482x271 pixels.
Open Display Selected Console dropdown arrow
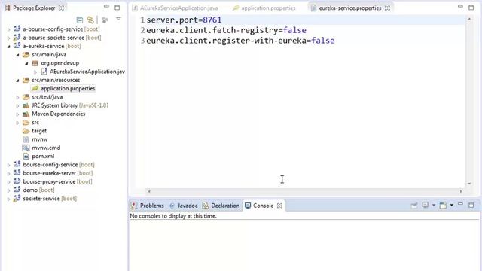coord(434,205)
